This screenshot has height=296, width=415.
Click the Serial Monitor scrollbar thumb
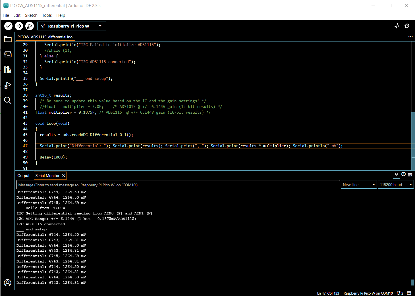pyautogui.click(x=412, y=282)
